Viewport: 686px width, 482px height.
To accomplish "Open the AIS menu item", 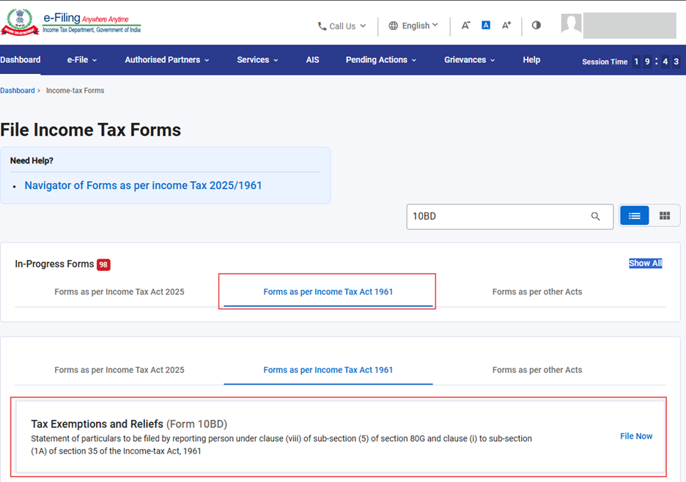I will [313, 60].
